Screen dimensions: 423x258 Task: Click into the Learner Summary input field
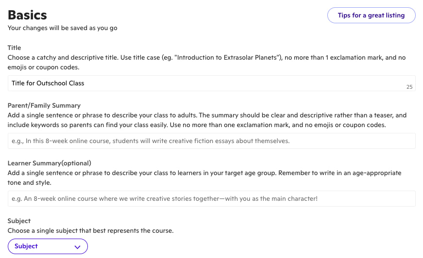pyautogui.click(x=211, y=198)
